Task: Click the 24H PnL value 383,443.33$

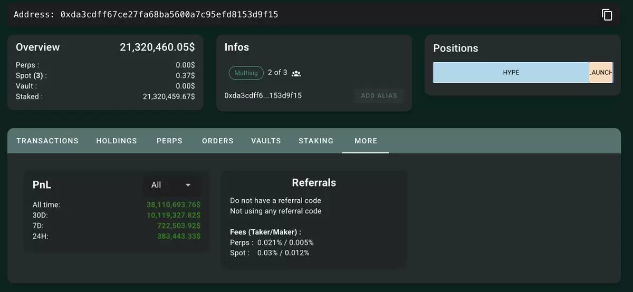Action: click(x=179, y=236)
